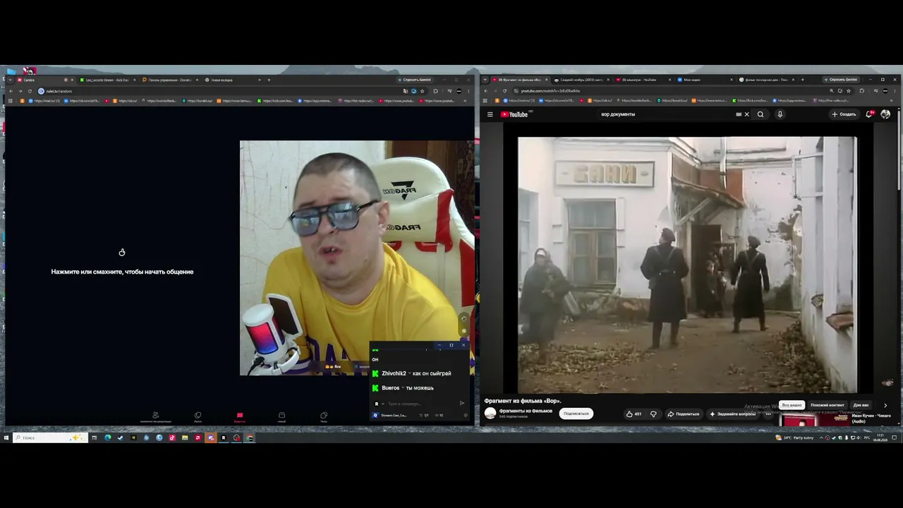Type a message field in Kick chat popup
Image resolution: width=903 pixels, height=508 pixels.
[420, 404]
